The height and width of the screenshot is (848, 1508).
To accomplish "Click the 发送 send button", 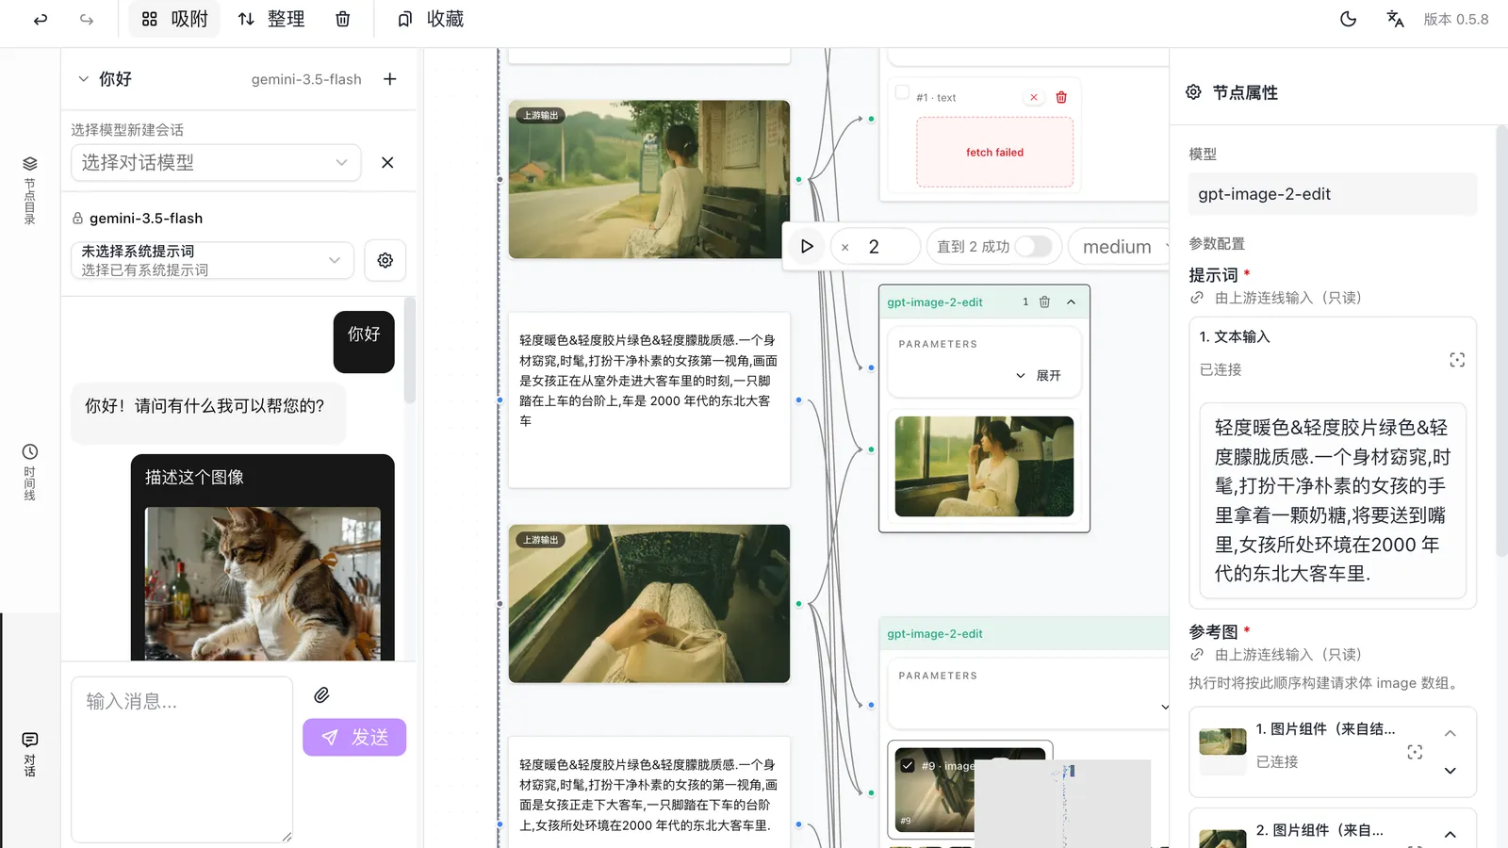I will 354,737.
